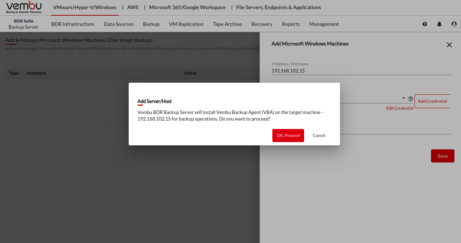Cancel the Add Server/Host dialog
Image resolution: width=461 pixels, height=243 pixels.
pos(319,136)
